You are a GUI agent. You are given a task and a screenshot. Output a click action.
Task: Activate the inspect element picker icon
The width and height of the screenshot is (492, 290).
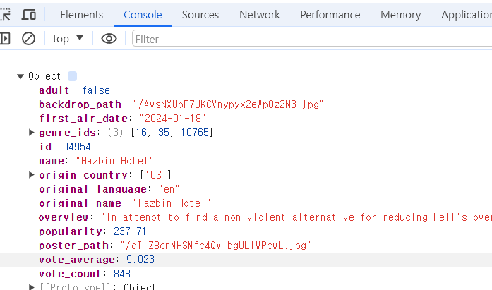(5, 14)
